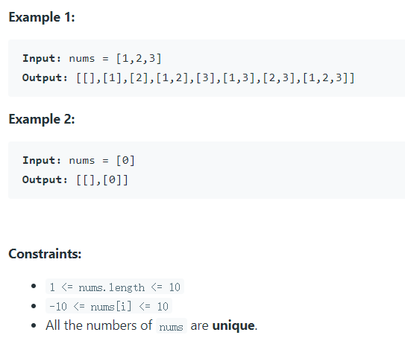Screen dimensions: 405x341
Task: Click the [1,2,3] subset in the output
Action: click(325, 78)
